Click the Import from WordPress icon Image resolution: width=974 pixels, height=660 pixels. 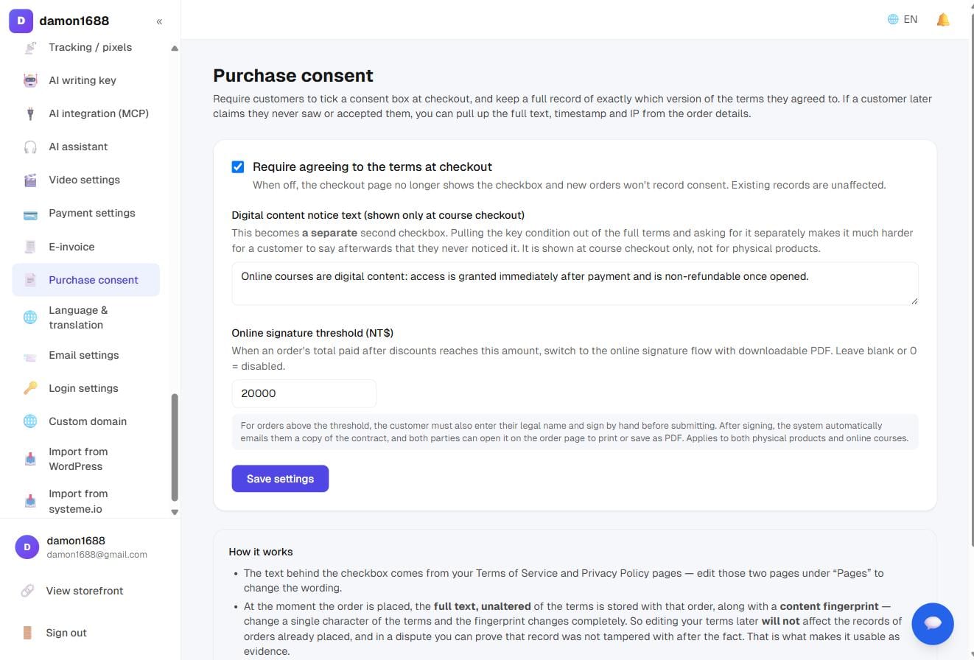(30, 459)
